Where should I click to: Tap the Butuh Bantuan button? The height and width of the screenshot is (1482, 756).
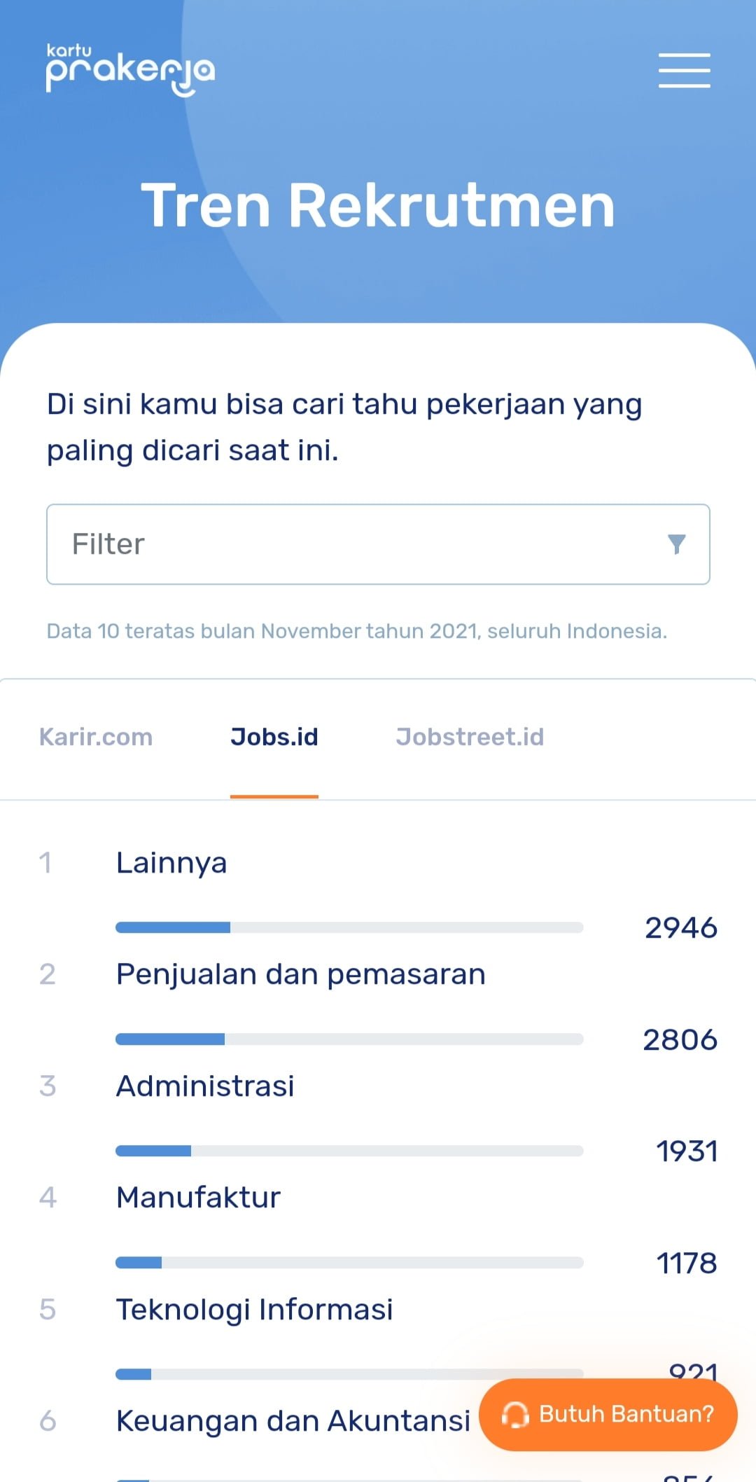(608, 1415)
